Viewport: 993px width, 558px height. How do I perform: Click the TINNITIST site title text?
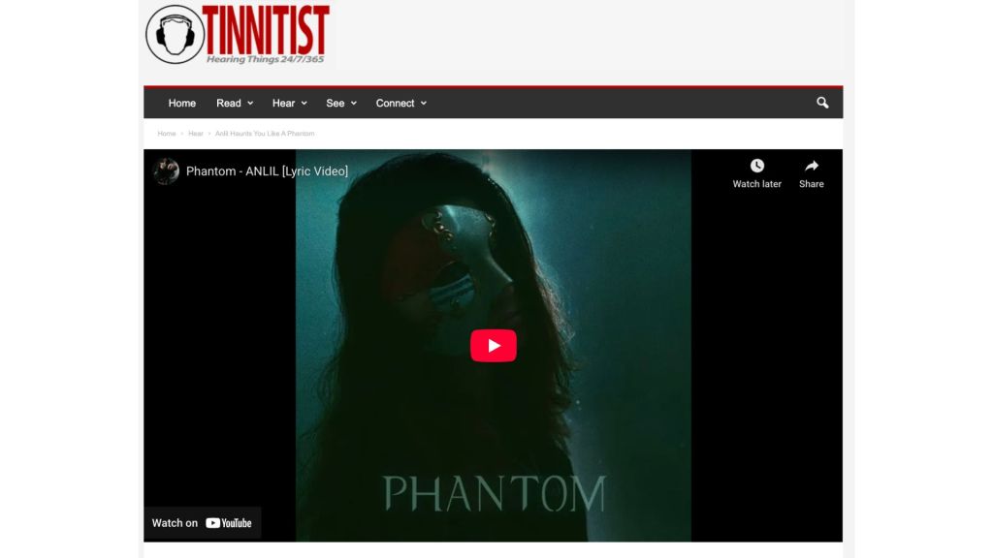(266, 30)
